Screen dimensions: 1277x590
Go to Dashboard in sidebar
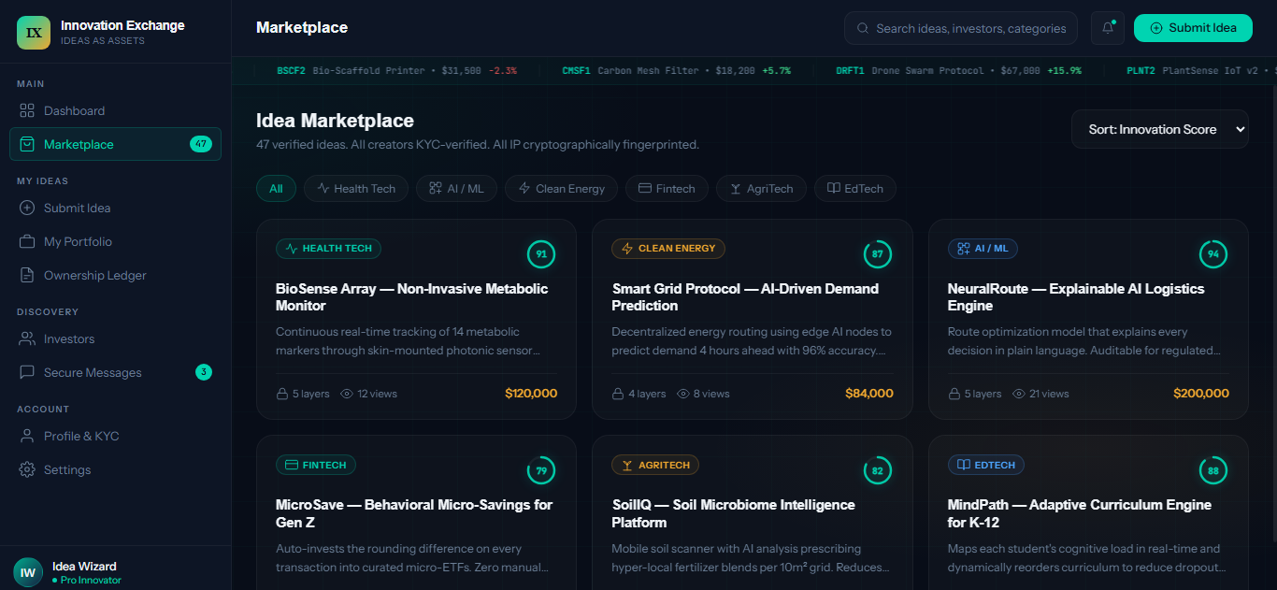pos(115,110)
